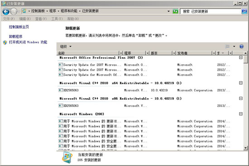
Task: Open the 发布者 column filter dropdown
Action: click(214, 53)
